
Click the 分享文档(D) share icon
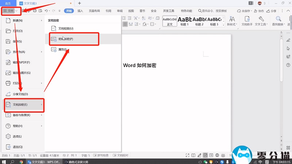(x=9, y=94)
